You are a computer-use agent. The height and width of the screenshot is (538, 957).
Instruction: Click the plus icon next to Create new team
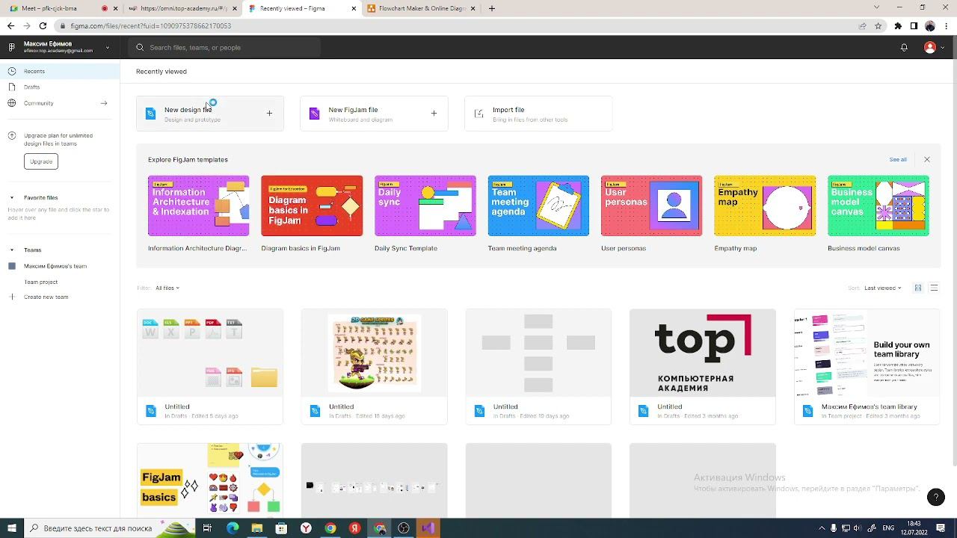(12, 297)
